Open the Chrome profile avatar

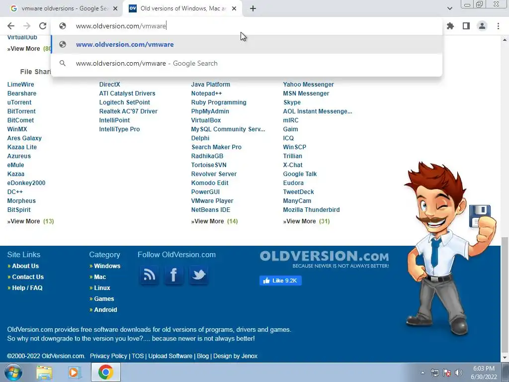482,26
